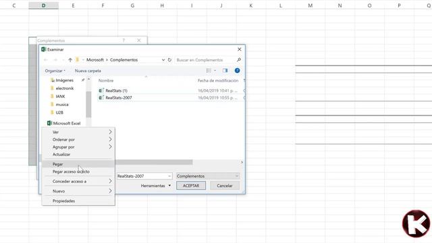The height and width of the screenshot is (243, 432).
Task: Open the Organizar dropdown menu
Action: (55, 71)
